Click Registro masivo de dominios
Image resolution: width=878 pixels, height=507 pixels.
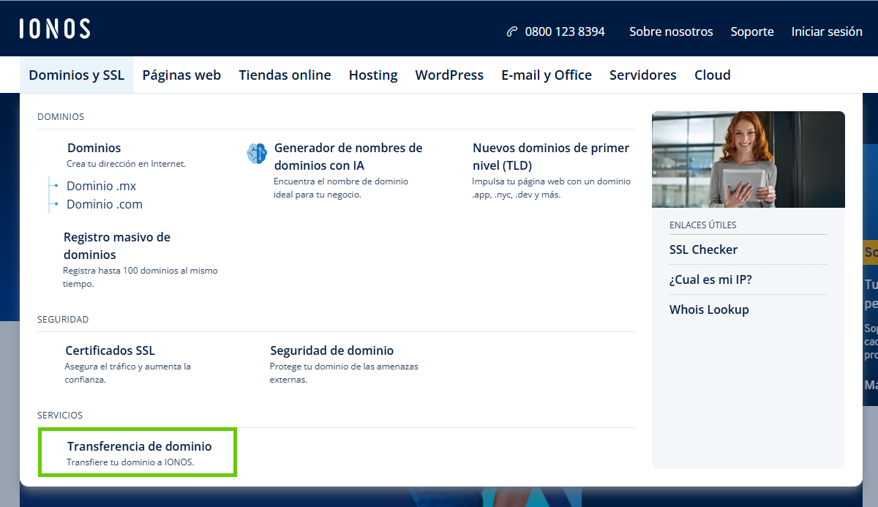[118, 245]
